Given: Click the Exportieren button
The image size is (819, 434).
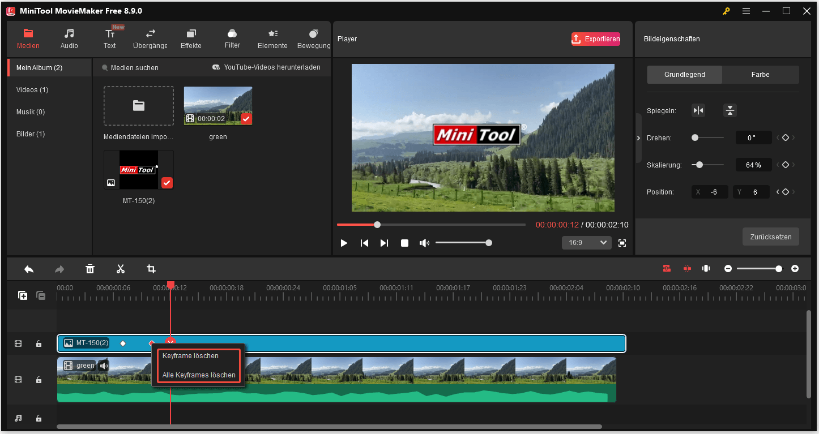Looking at the screenshot, I should (596, 39).
